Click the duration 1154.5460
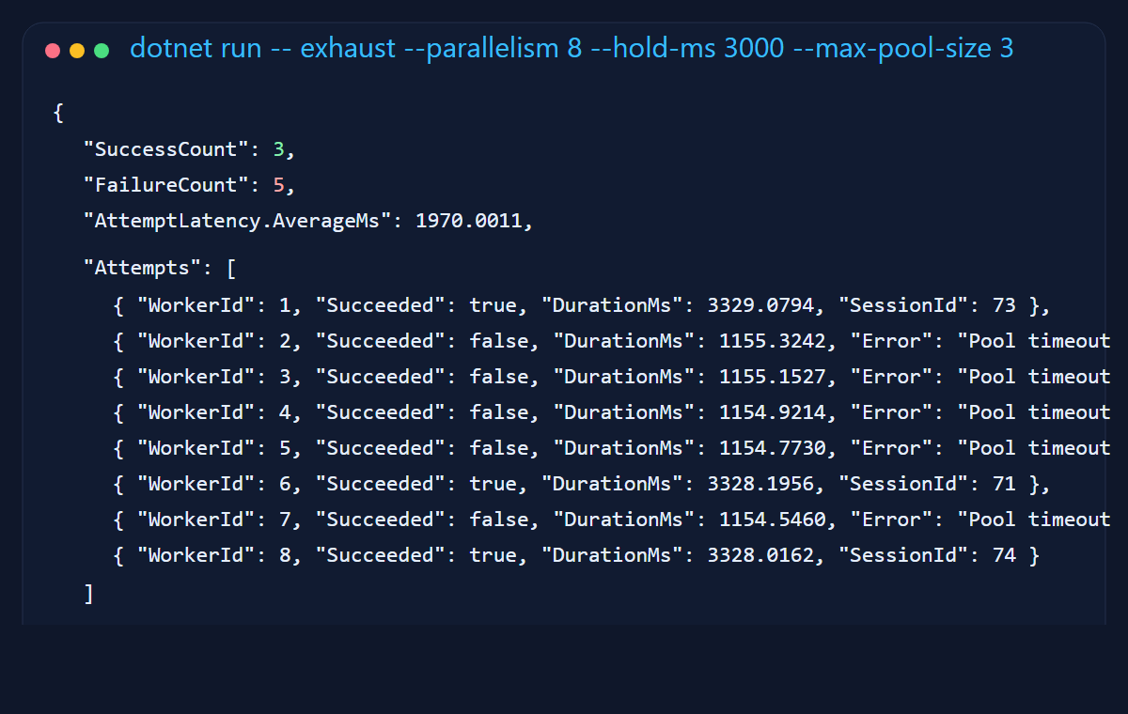 click(x=774, y=520)
